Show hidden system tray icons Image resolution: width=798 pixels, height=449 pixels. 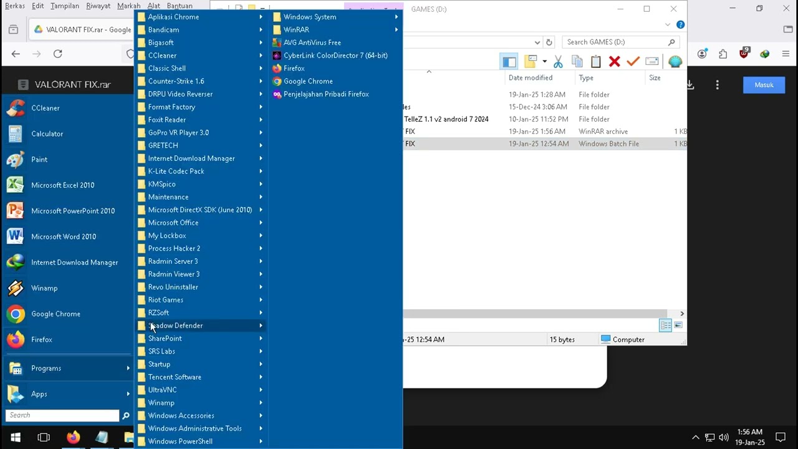click(696, 437)
